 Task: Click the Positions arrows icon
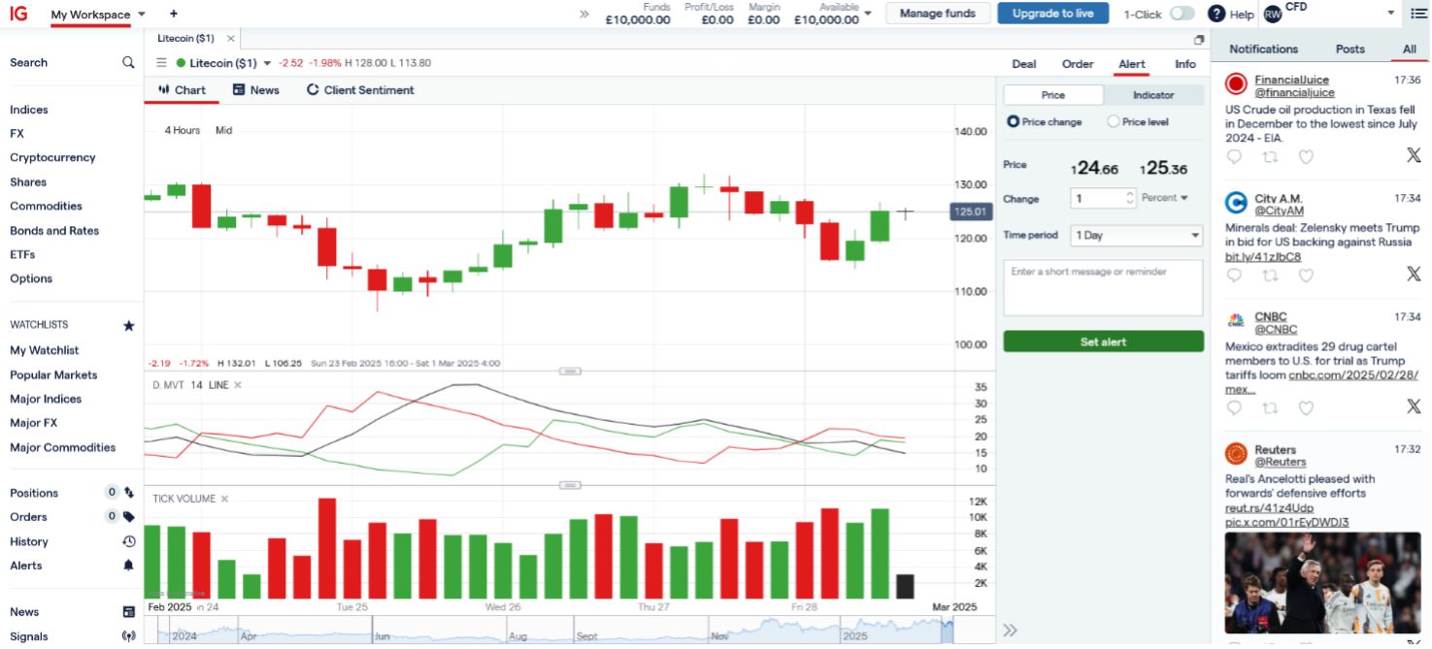click(128, 493)
